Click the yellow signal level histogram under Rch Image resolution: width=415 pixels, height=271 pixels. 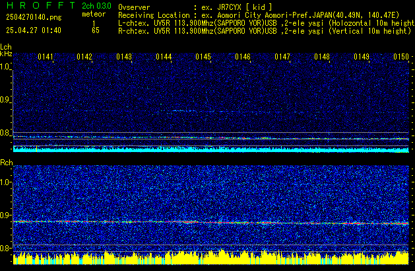pyautogui.click(x=211, y=258)
